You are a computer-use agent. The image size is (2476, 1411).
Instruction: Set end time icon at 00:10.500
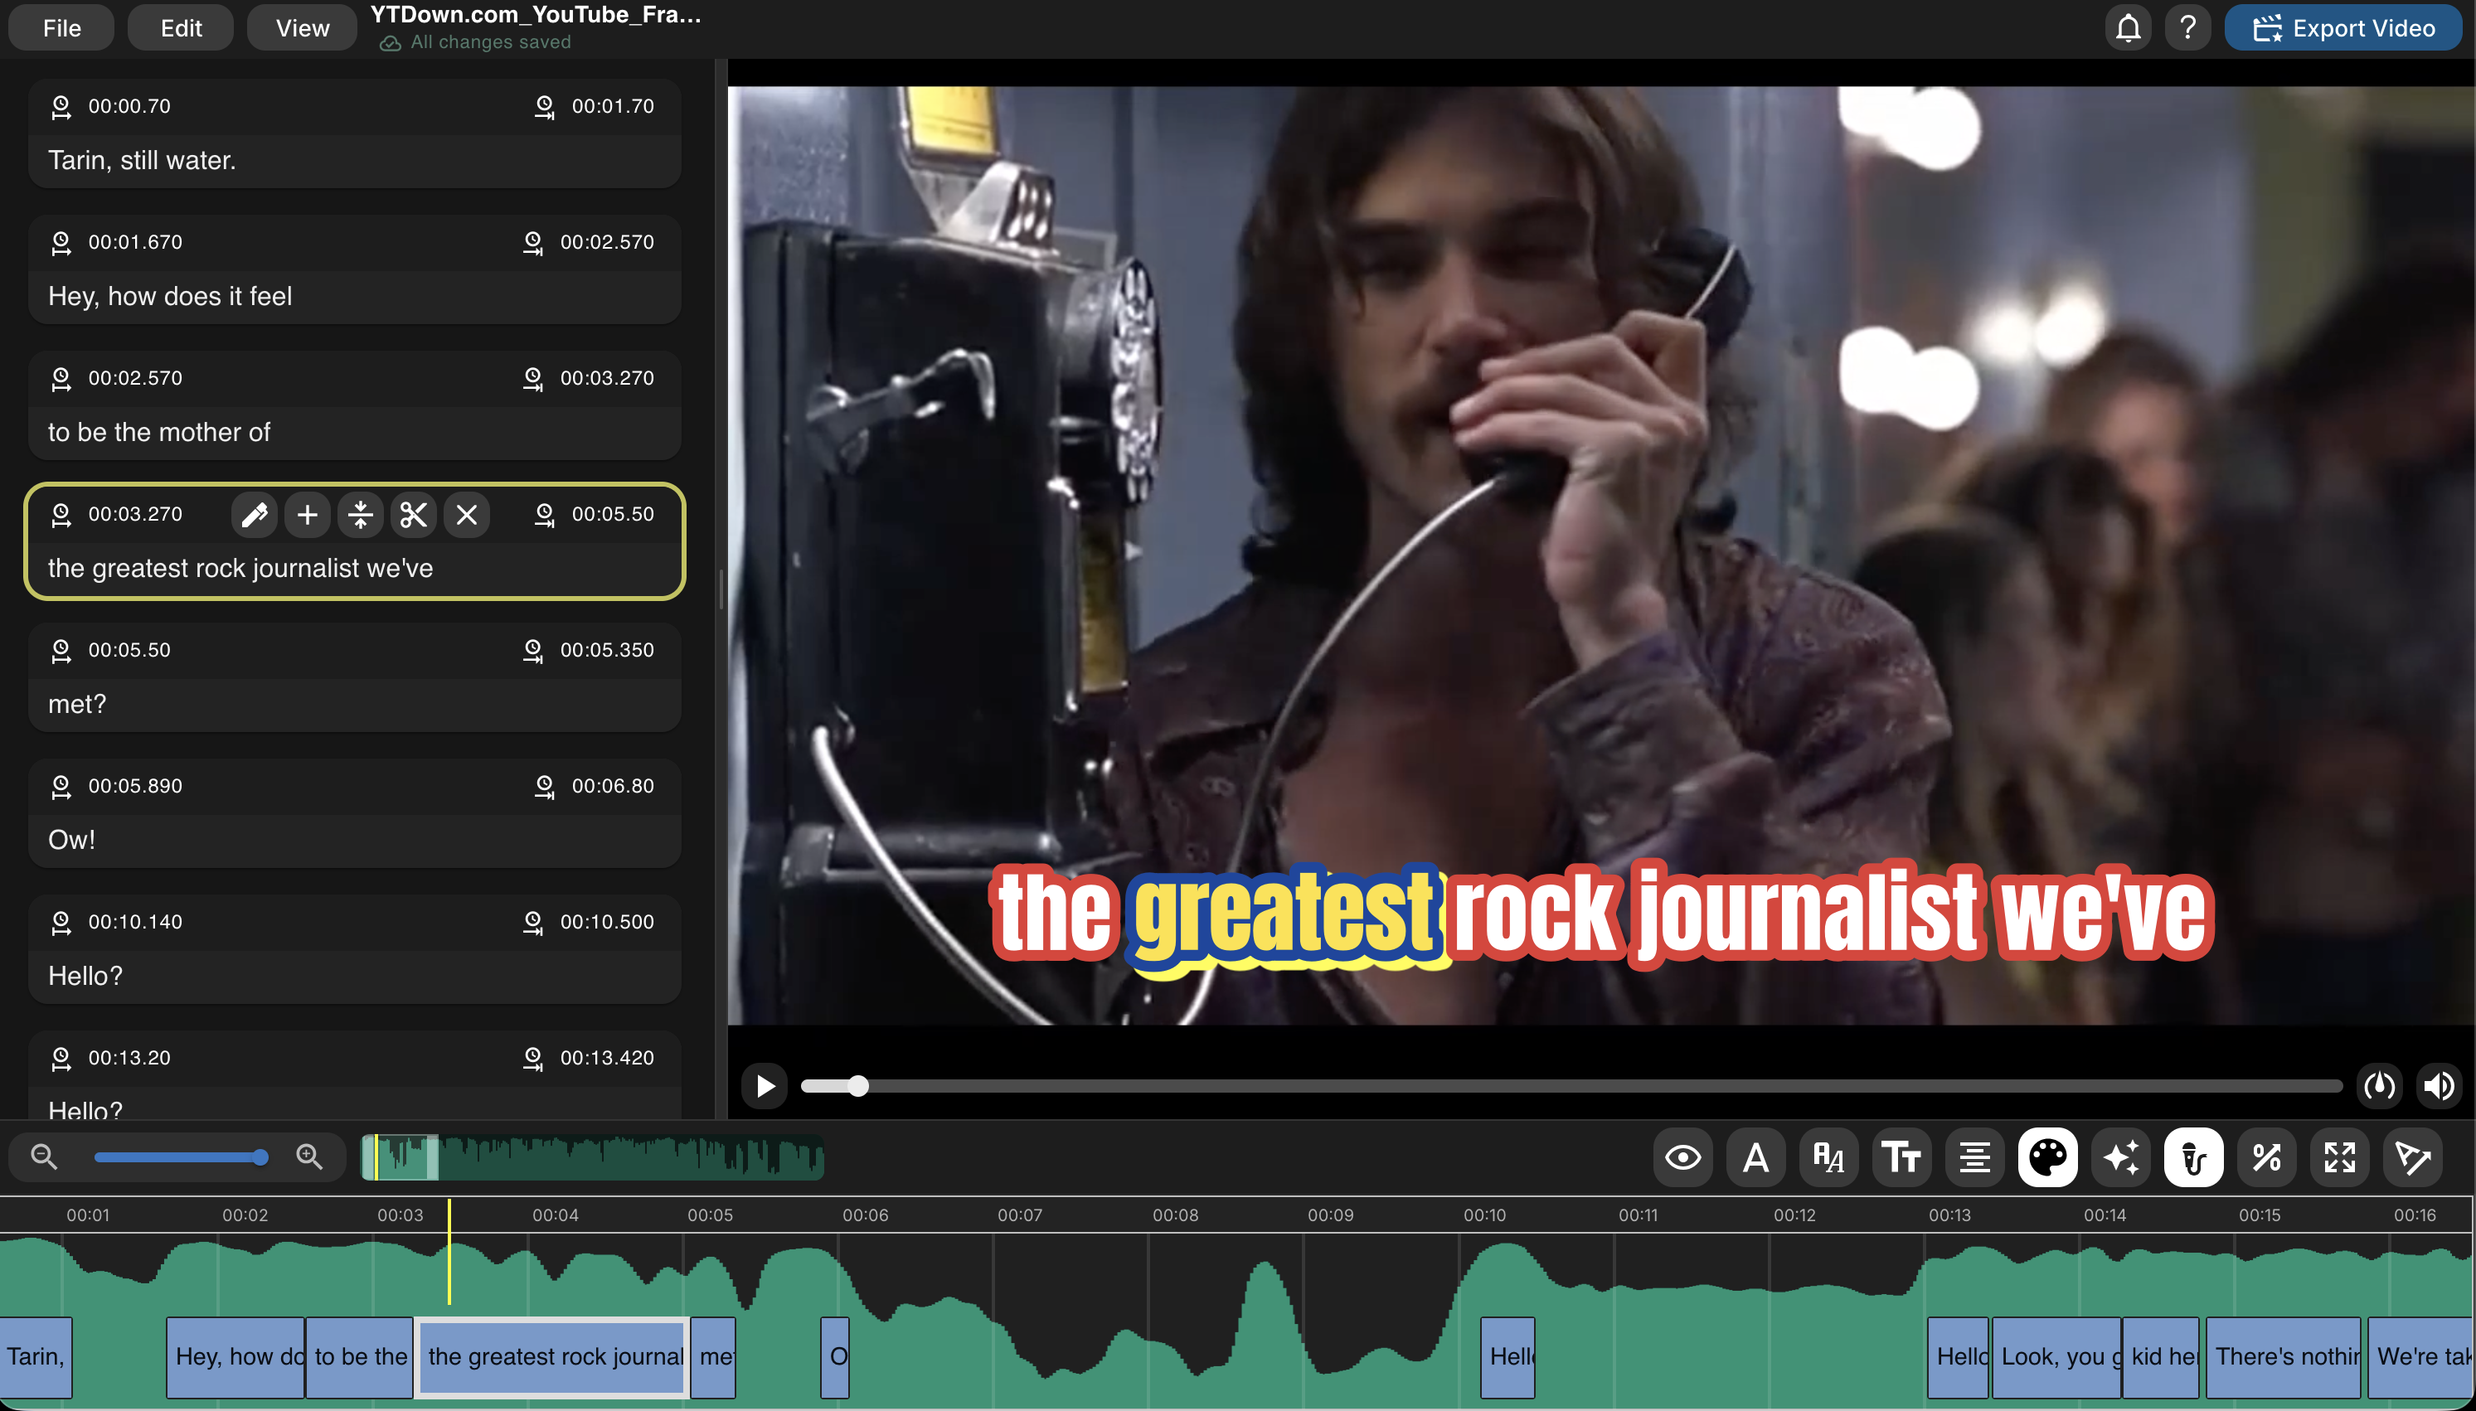pyautogui.click(x=533, y=922)
